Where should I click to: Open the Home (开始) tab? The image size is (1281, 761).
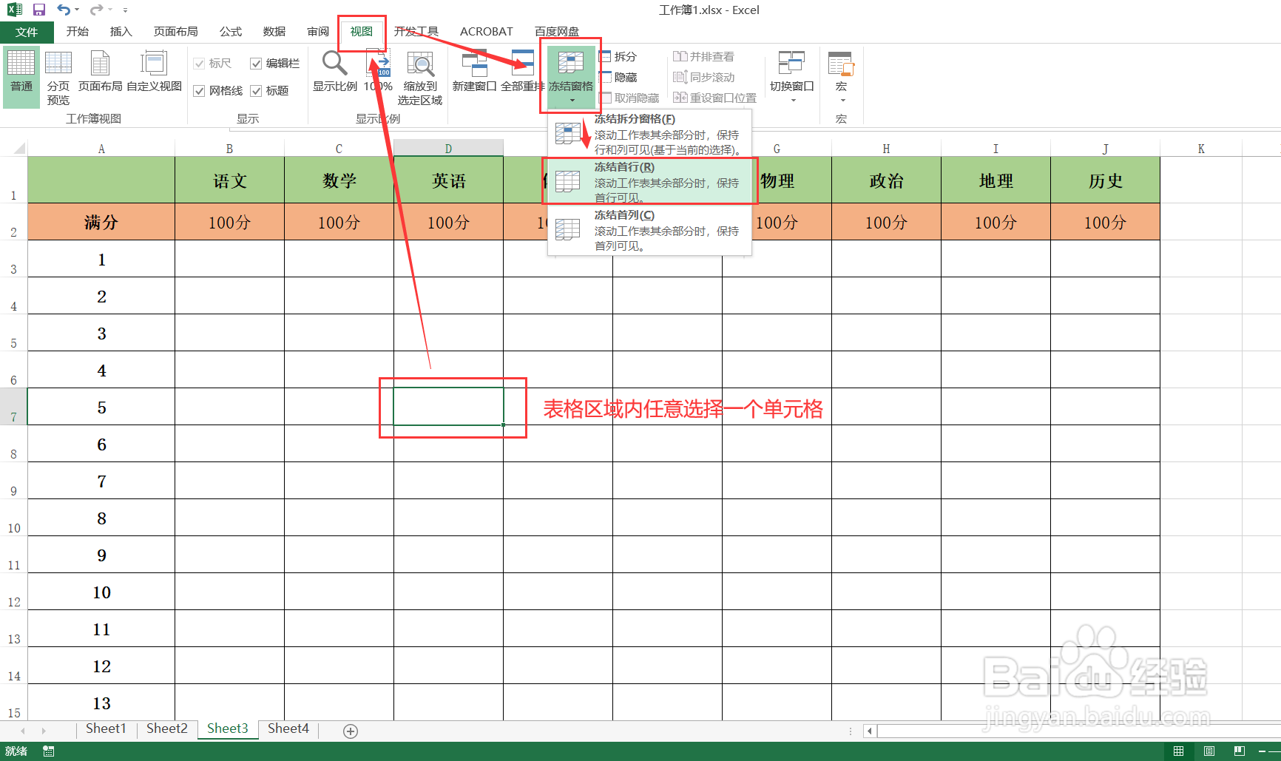[78, 31]
